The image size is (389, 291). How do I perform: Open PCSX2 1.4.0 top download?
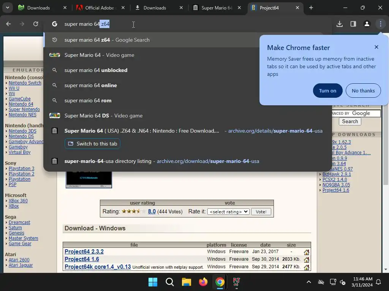point(335,179)
